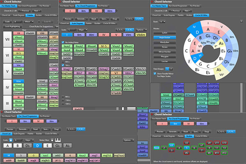The height and width of the screenshot is (164, 246).
Task: Pick the yellow VIIdim chord swatch
Action: tap(141, 35)
